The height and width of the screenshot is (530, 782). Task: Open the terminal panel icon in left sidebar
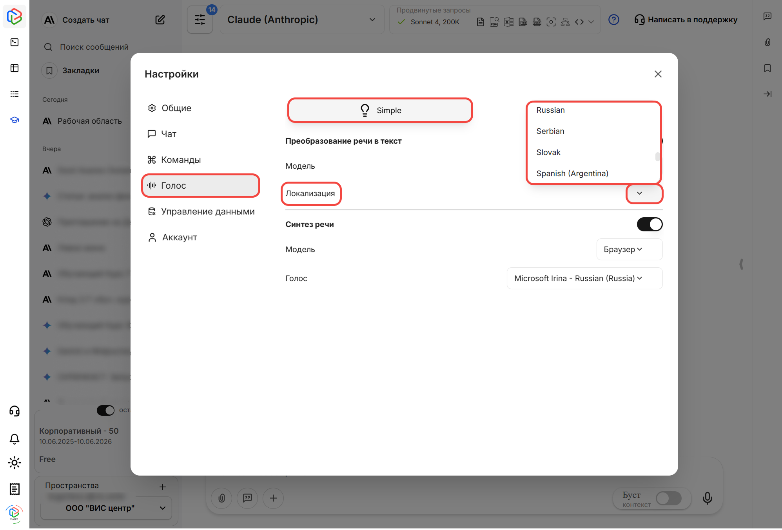[15, 42]
